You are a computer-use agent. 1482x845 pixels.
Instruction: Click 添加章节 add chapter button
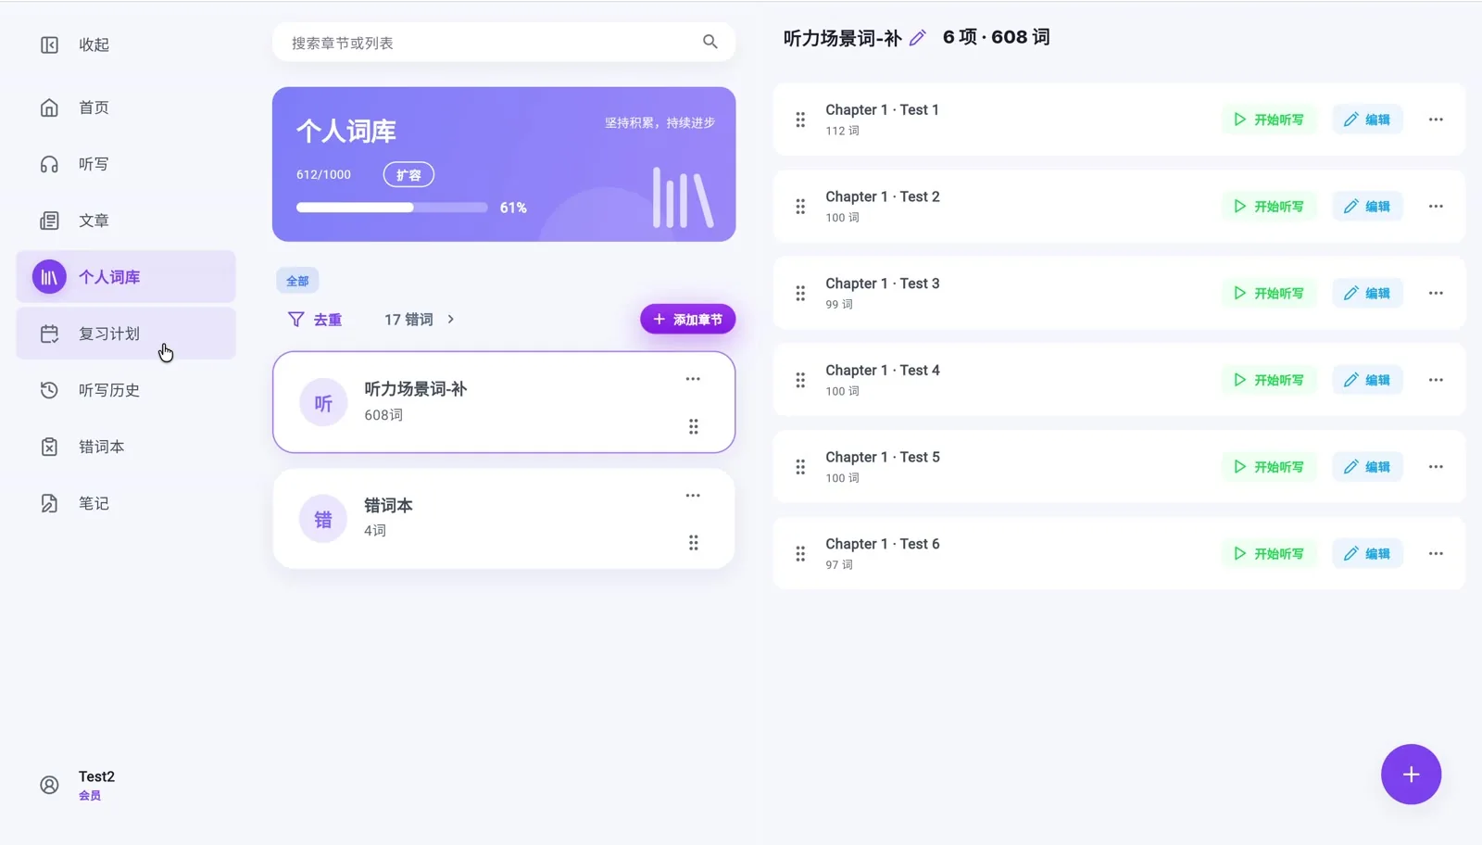tap(687, 320)
